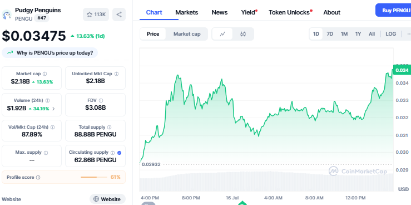
Task: Open the Token Unlocks tab
Action: 290,12
